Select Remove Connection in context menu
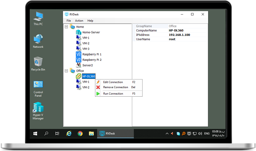 coord(115,87)
